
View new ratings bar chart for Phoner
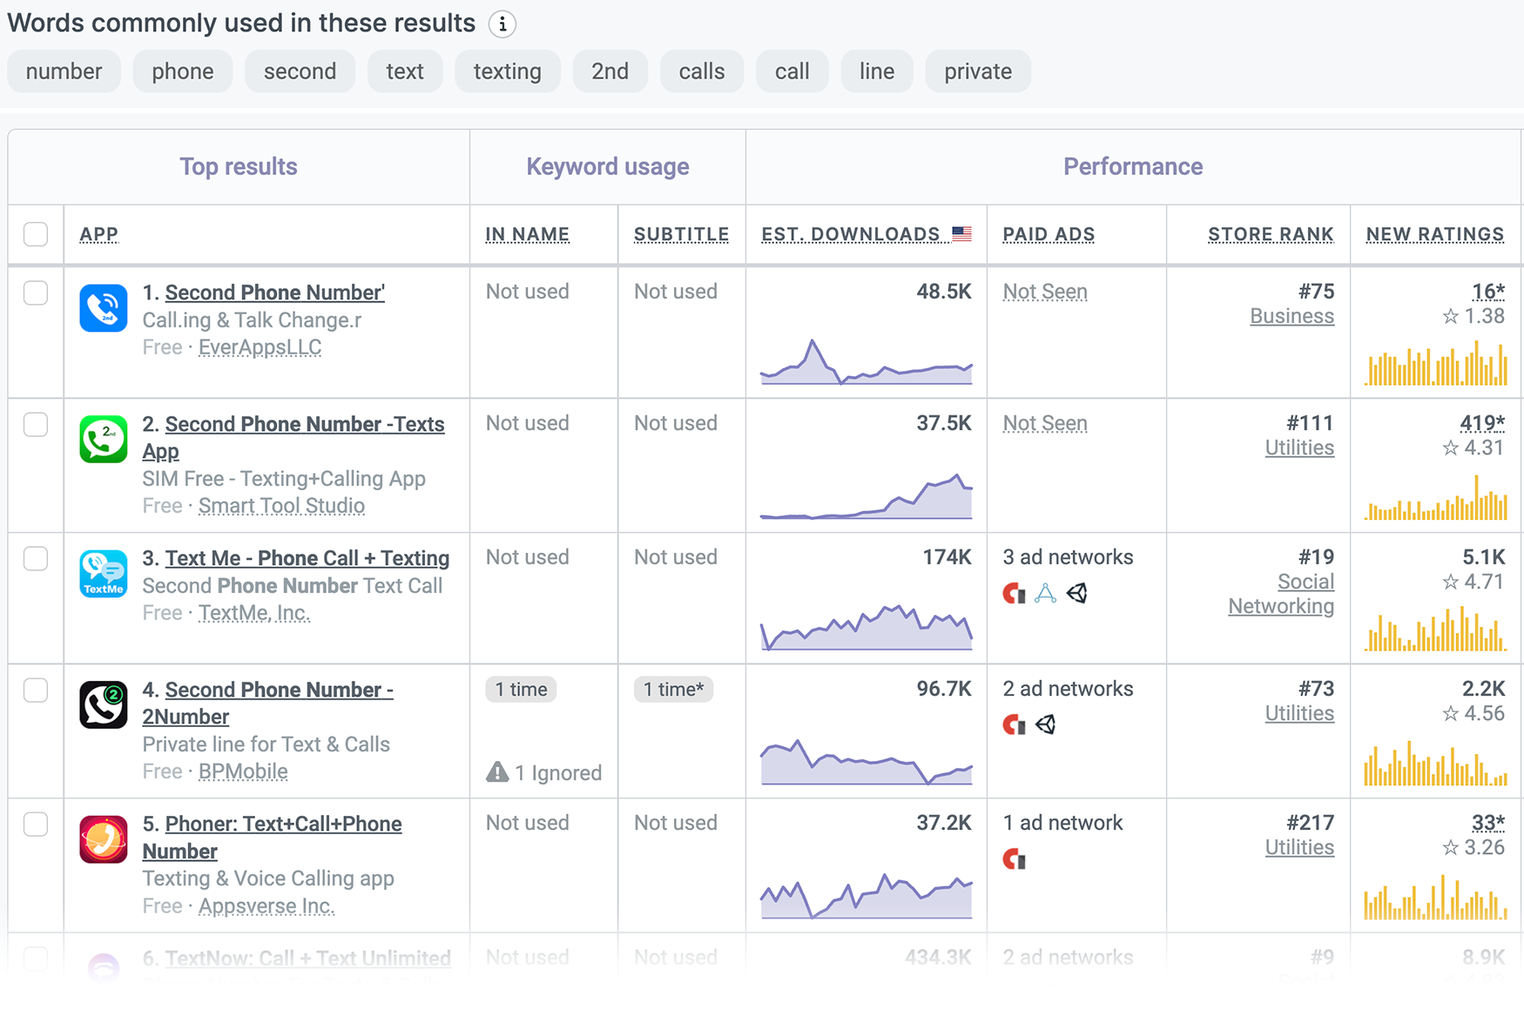[1435, 897]
